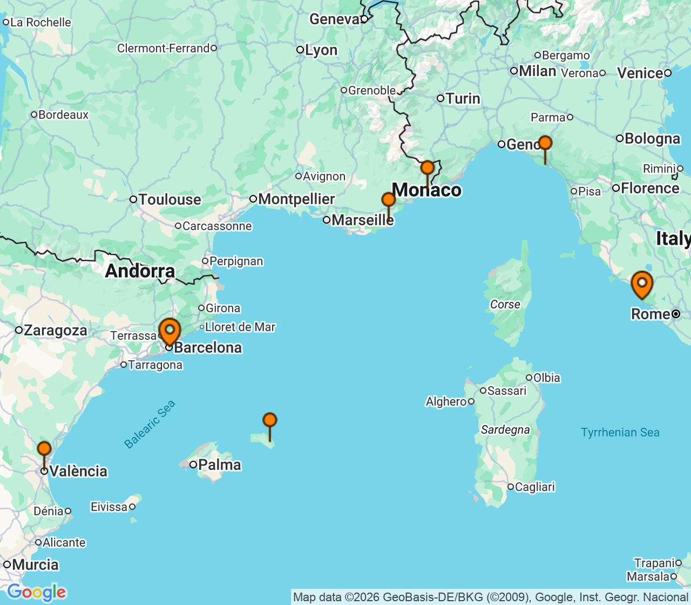This screenshot has height=605, width=691.
Task: Select the Bologna city label
Action: pos(652,139)
